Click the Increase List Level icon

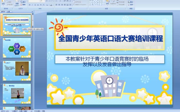(67, 1)
